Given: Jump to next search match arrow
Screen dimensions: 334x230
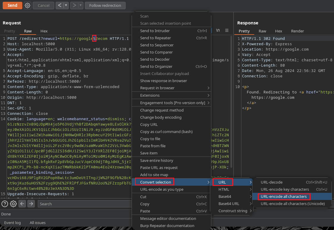Looking at the screenshot, I should pyautogui.click(x=31, y=204).
